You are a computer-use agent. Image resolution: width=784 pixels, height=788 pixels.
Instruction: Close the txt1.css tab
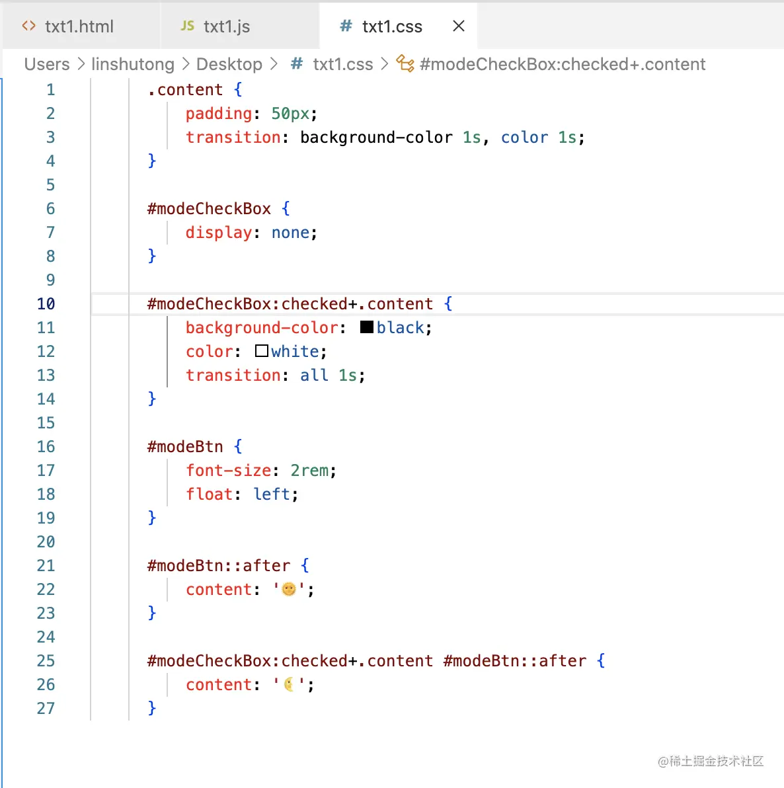[x=458, y=26]
